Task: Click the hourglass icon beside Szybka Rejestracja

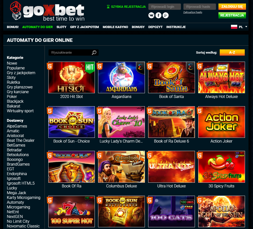Action: (108, 7)
